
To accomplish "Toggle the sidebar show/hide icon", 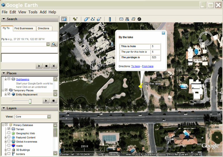I will [64, 19].
